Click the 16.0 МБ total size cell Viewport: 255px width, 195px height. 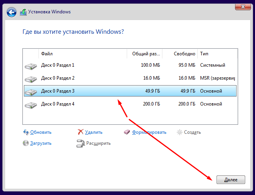[x=151, y=78]
